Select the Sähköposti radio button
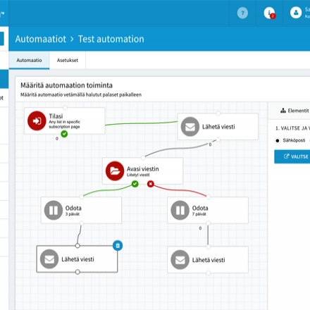The height and width of the screenshot is (310, 310). click(x=278, y=140)
